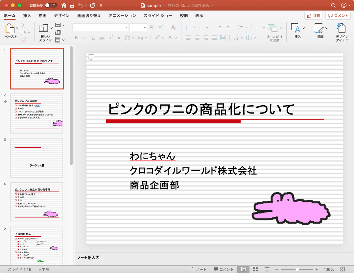This screenshot has width=354, height=273.
Task: Click the Comments button at top right
Action: (338, 15)
